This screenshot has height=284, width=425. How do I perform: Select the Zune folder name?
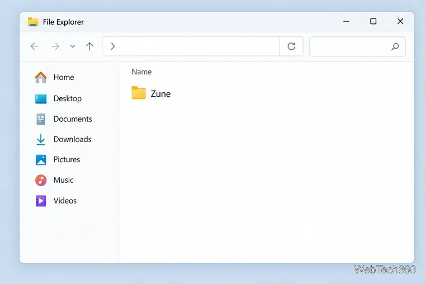pos(160,94)
